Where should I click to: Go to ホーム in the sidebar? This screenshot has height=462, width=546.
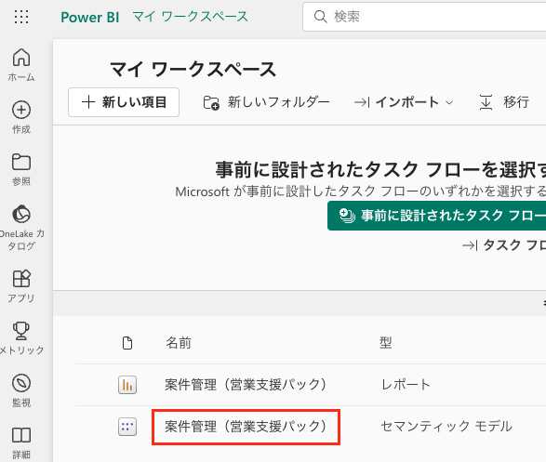click(x=21, y=65)
